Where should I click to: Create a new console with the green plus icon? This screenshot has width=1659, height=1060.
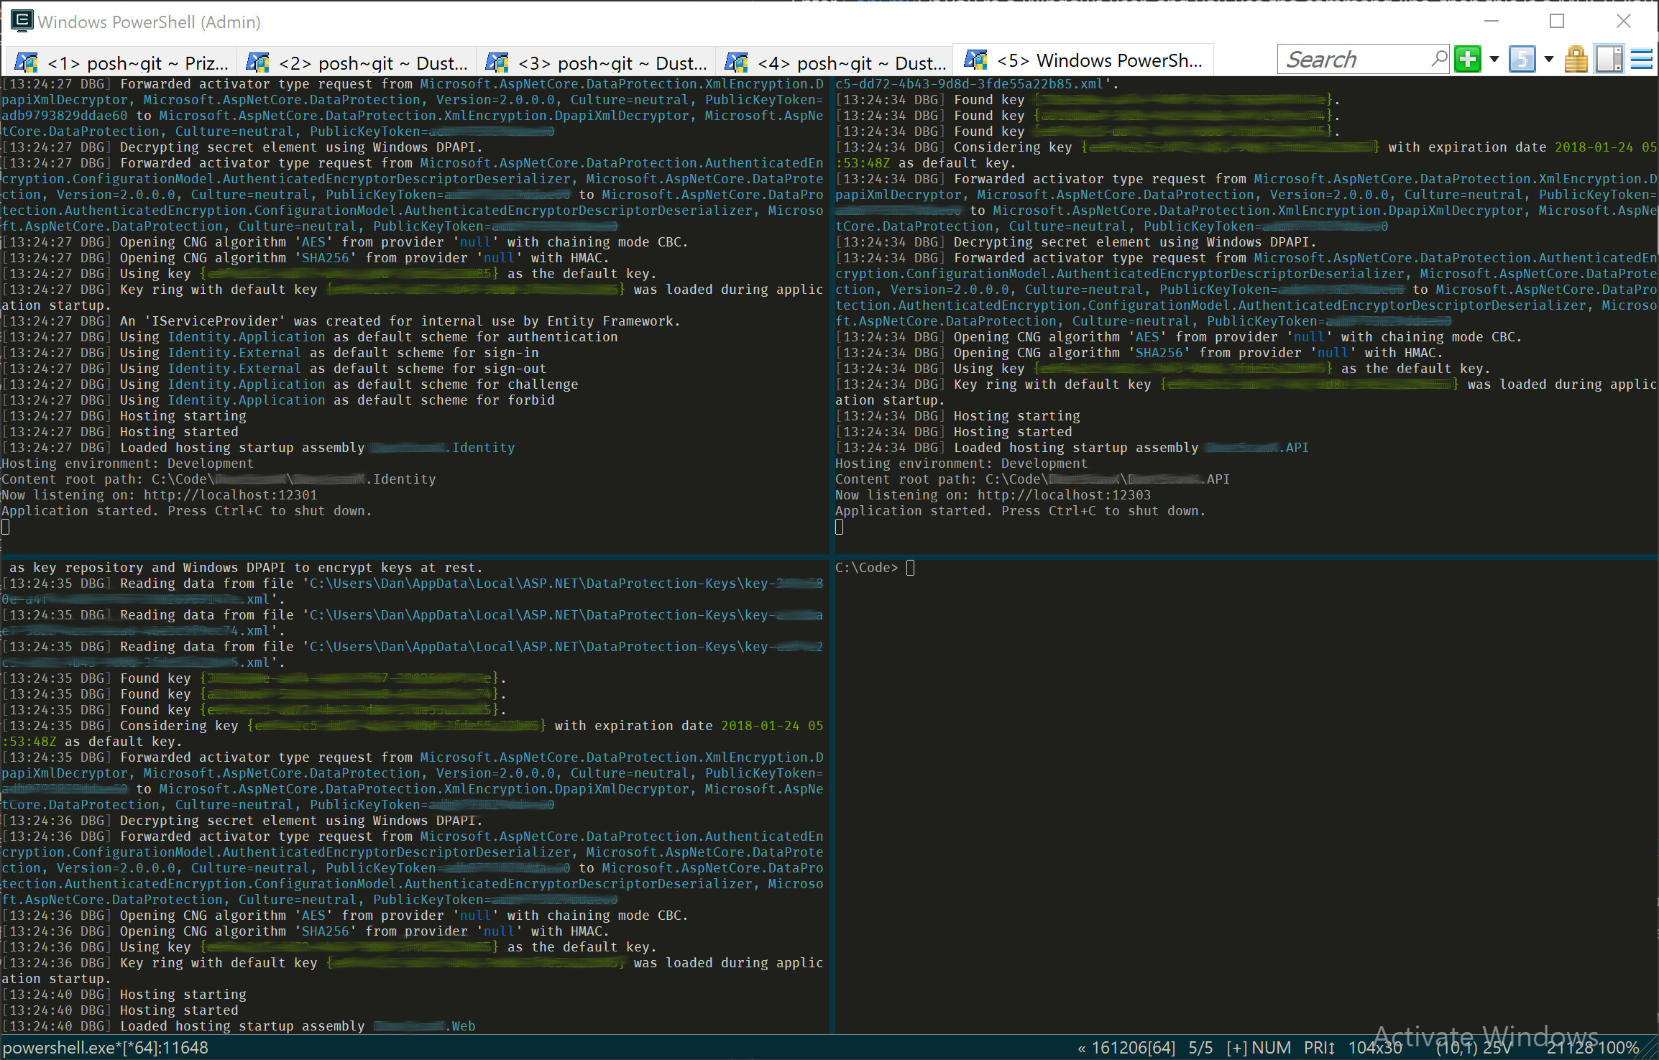click(x=1467, y=59)
